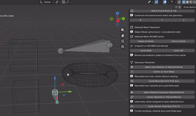The width and height of the screenshot is (196, 116).
Task: Click Center Selected on Owned Meshes
Action: (x=162, y=97)
